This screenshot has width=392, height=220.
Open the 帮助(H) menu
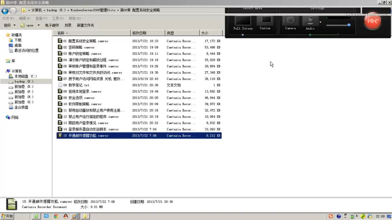pyautogui.click(x=75, y=19)
